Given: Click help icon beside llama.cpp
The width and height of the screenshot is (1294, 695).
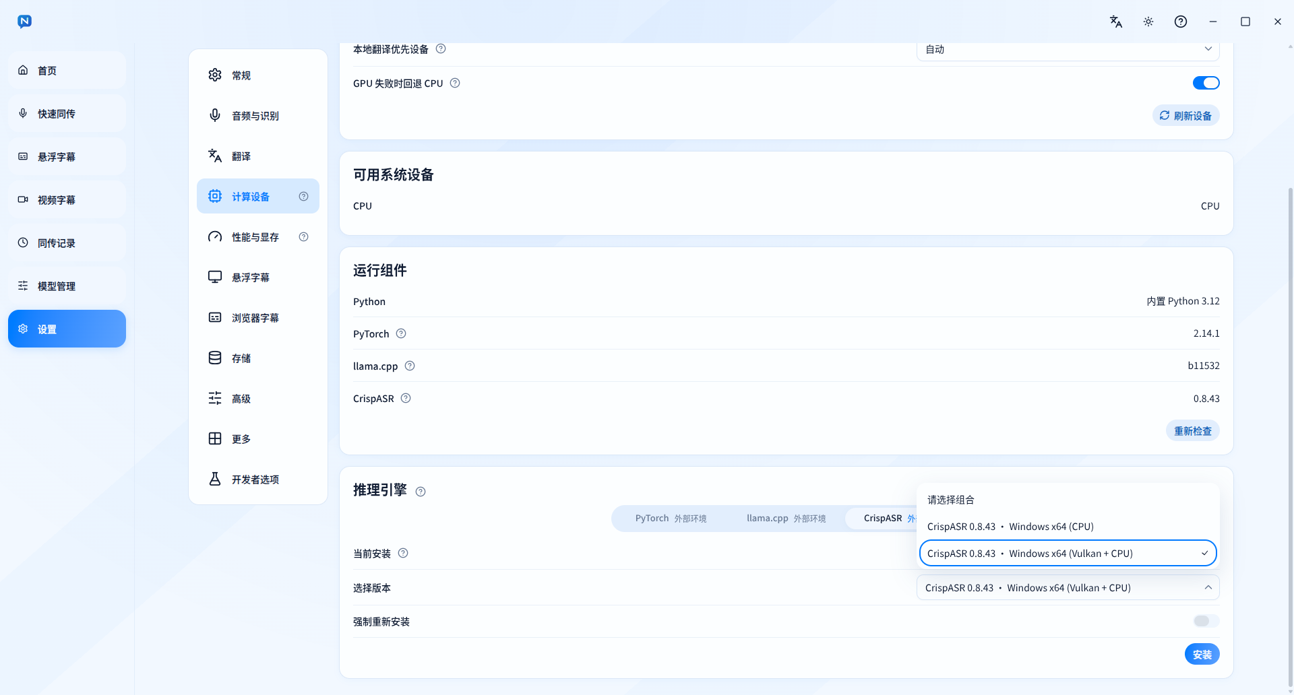Looking at the screenshot, I should coord(410,366).
